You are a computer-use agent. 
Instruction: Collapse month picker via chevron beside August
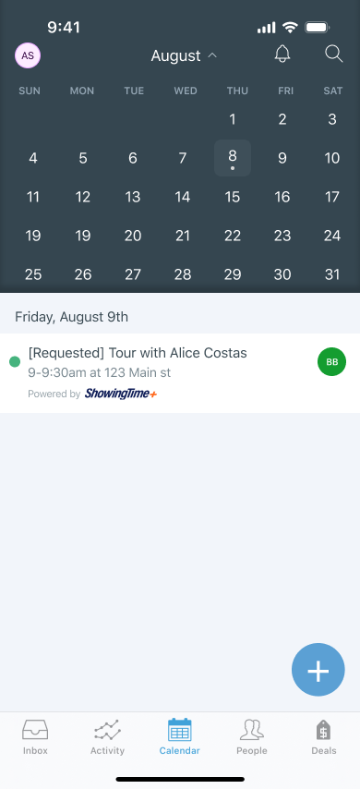point(212,55)
